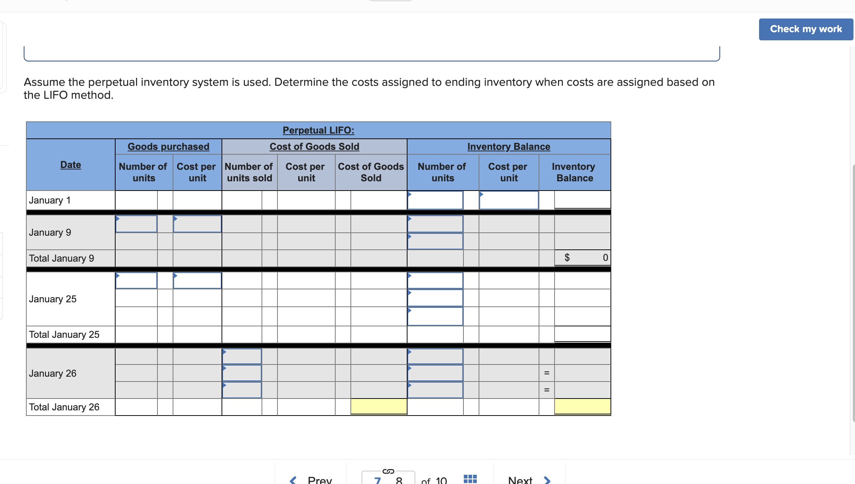
Task: Click the left chevron arrow beside Prev
Action: point(293,479)
